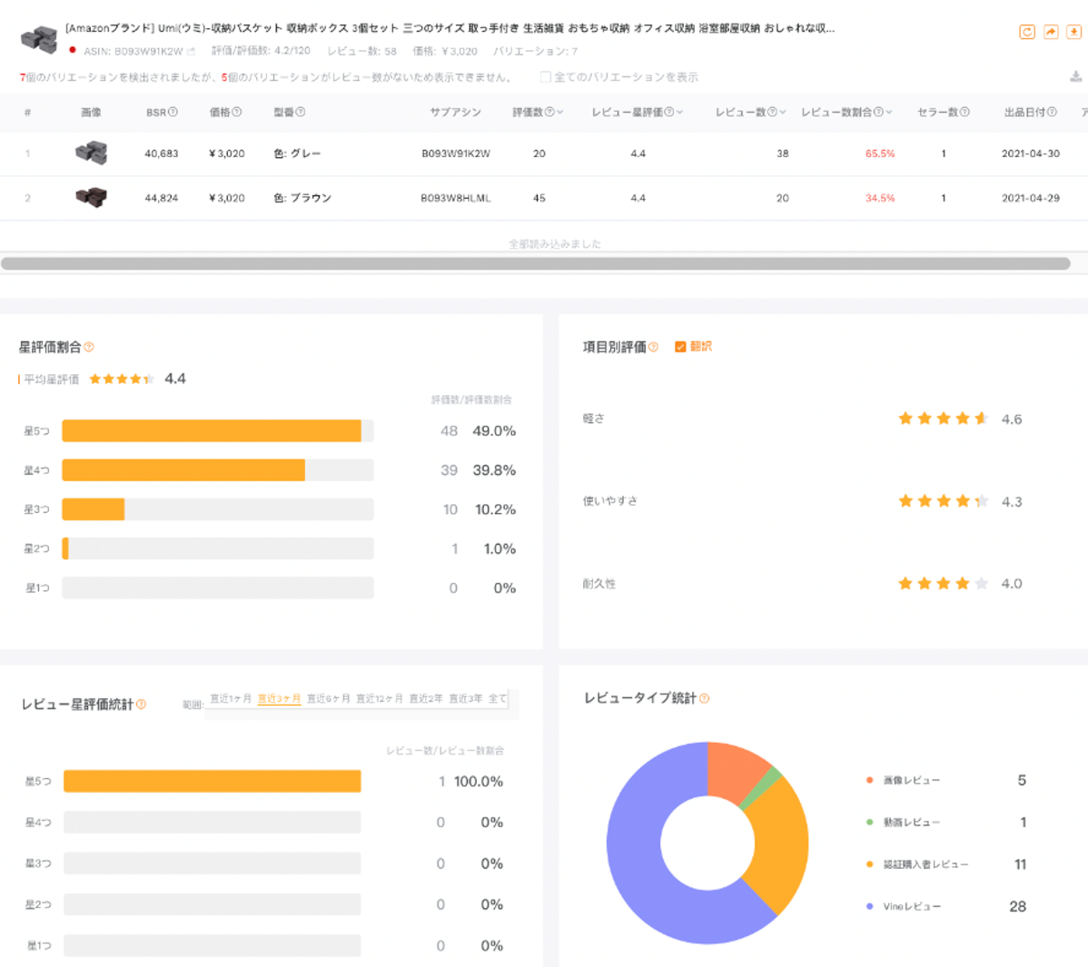Viewport: 1088px width, 967px height.
Task: Click sub-ASIN B093W91K2W in table
Action: point(456,154)
